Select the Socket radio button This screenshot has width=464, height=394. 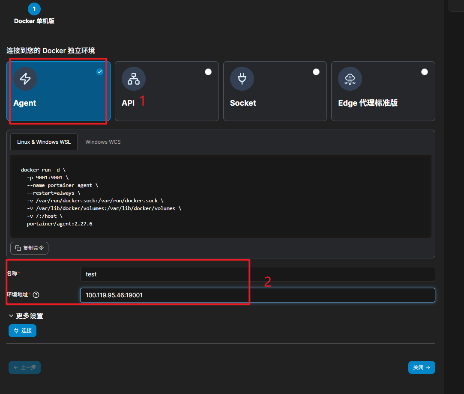(316, 72)
